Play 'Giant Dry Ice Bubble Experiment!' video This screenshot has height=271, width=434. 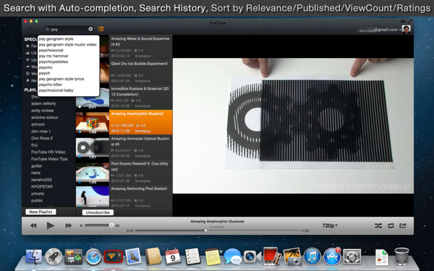tap(141, 72)
